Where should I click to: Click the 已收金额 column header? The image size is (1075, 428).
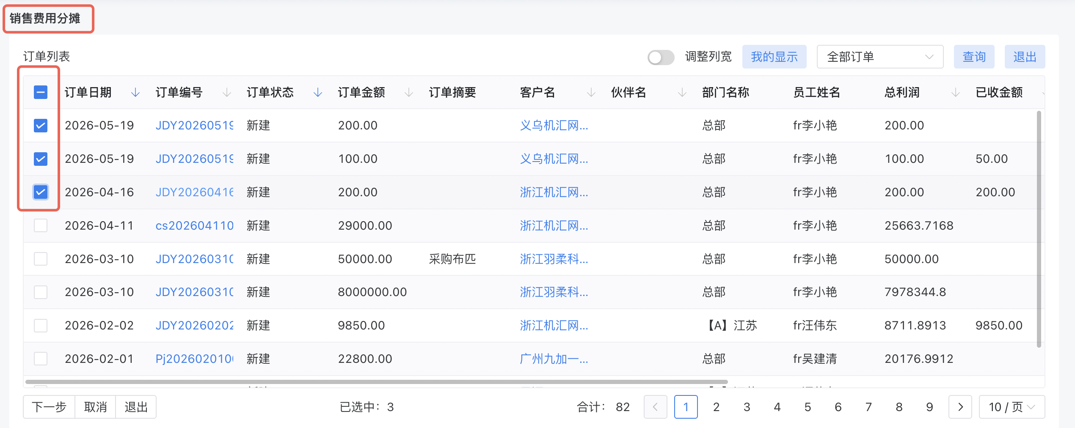click(x=999, y=92)
